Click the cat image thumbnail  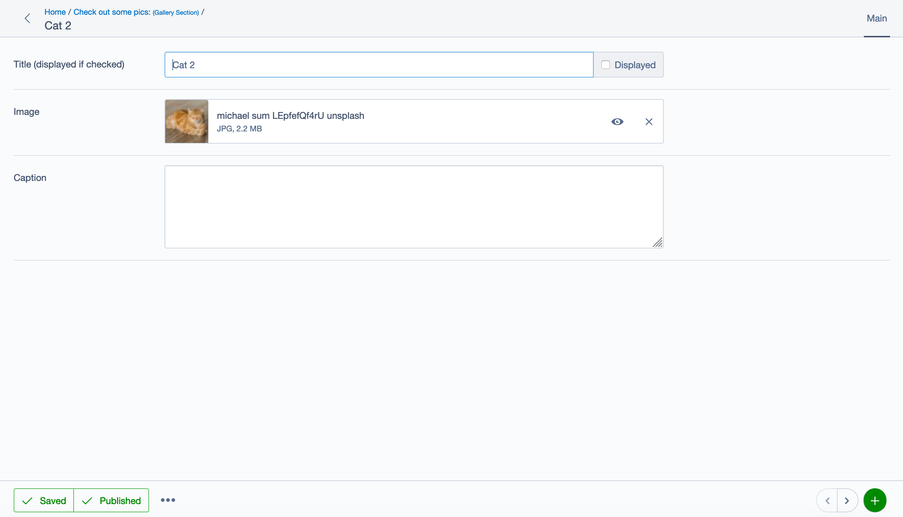point(186,121)
